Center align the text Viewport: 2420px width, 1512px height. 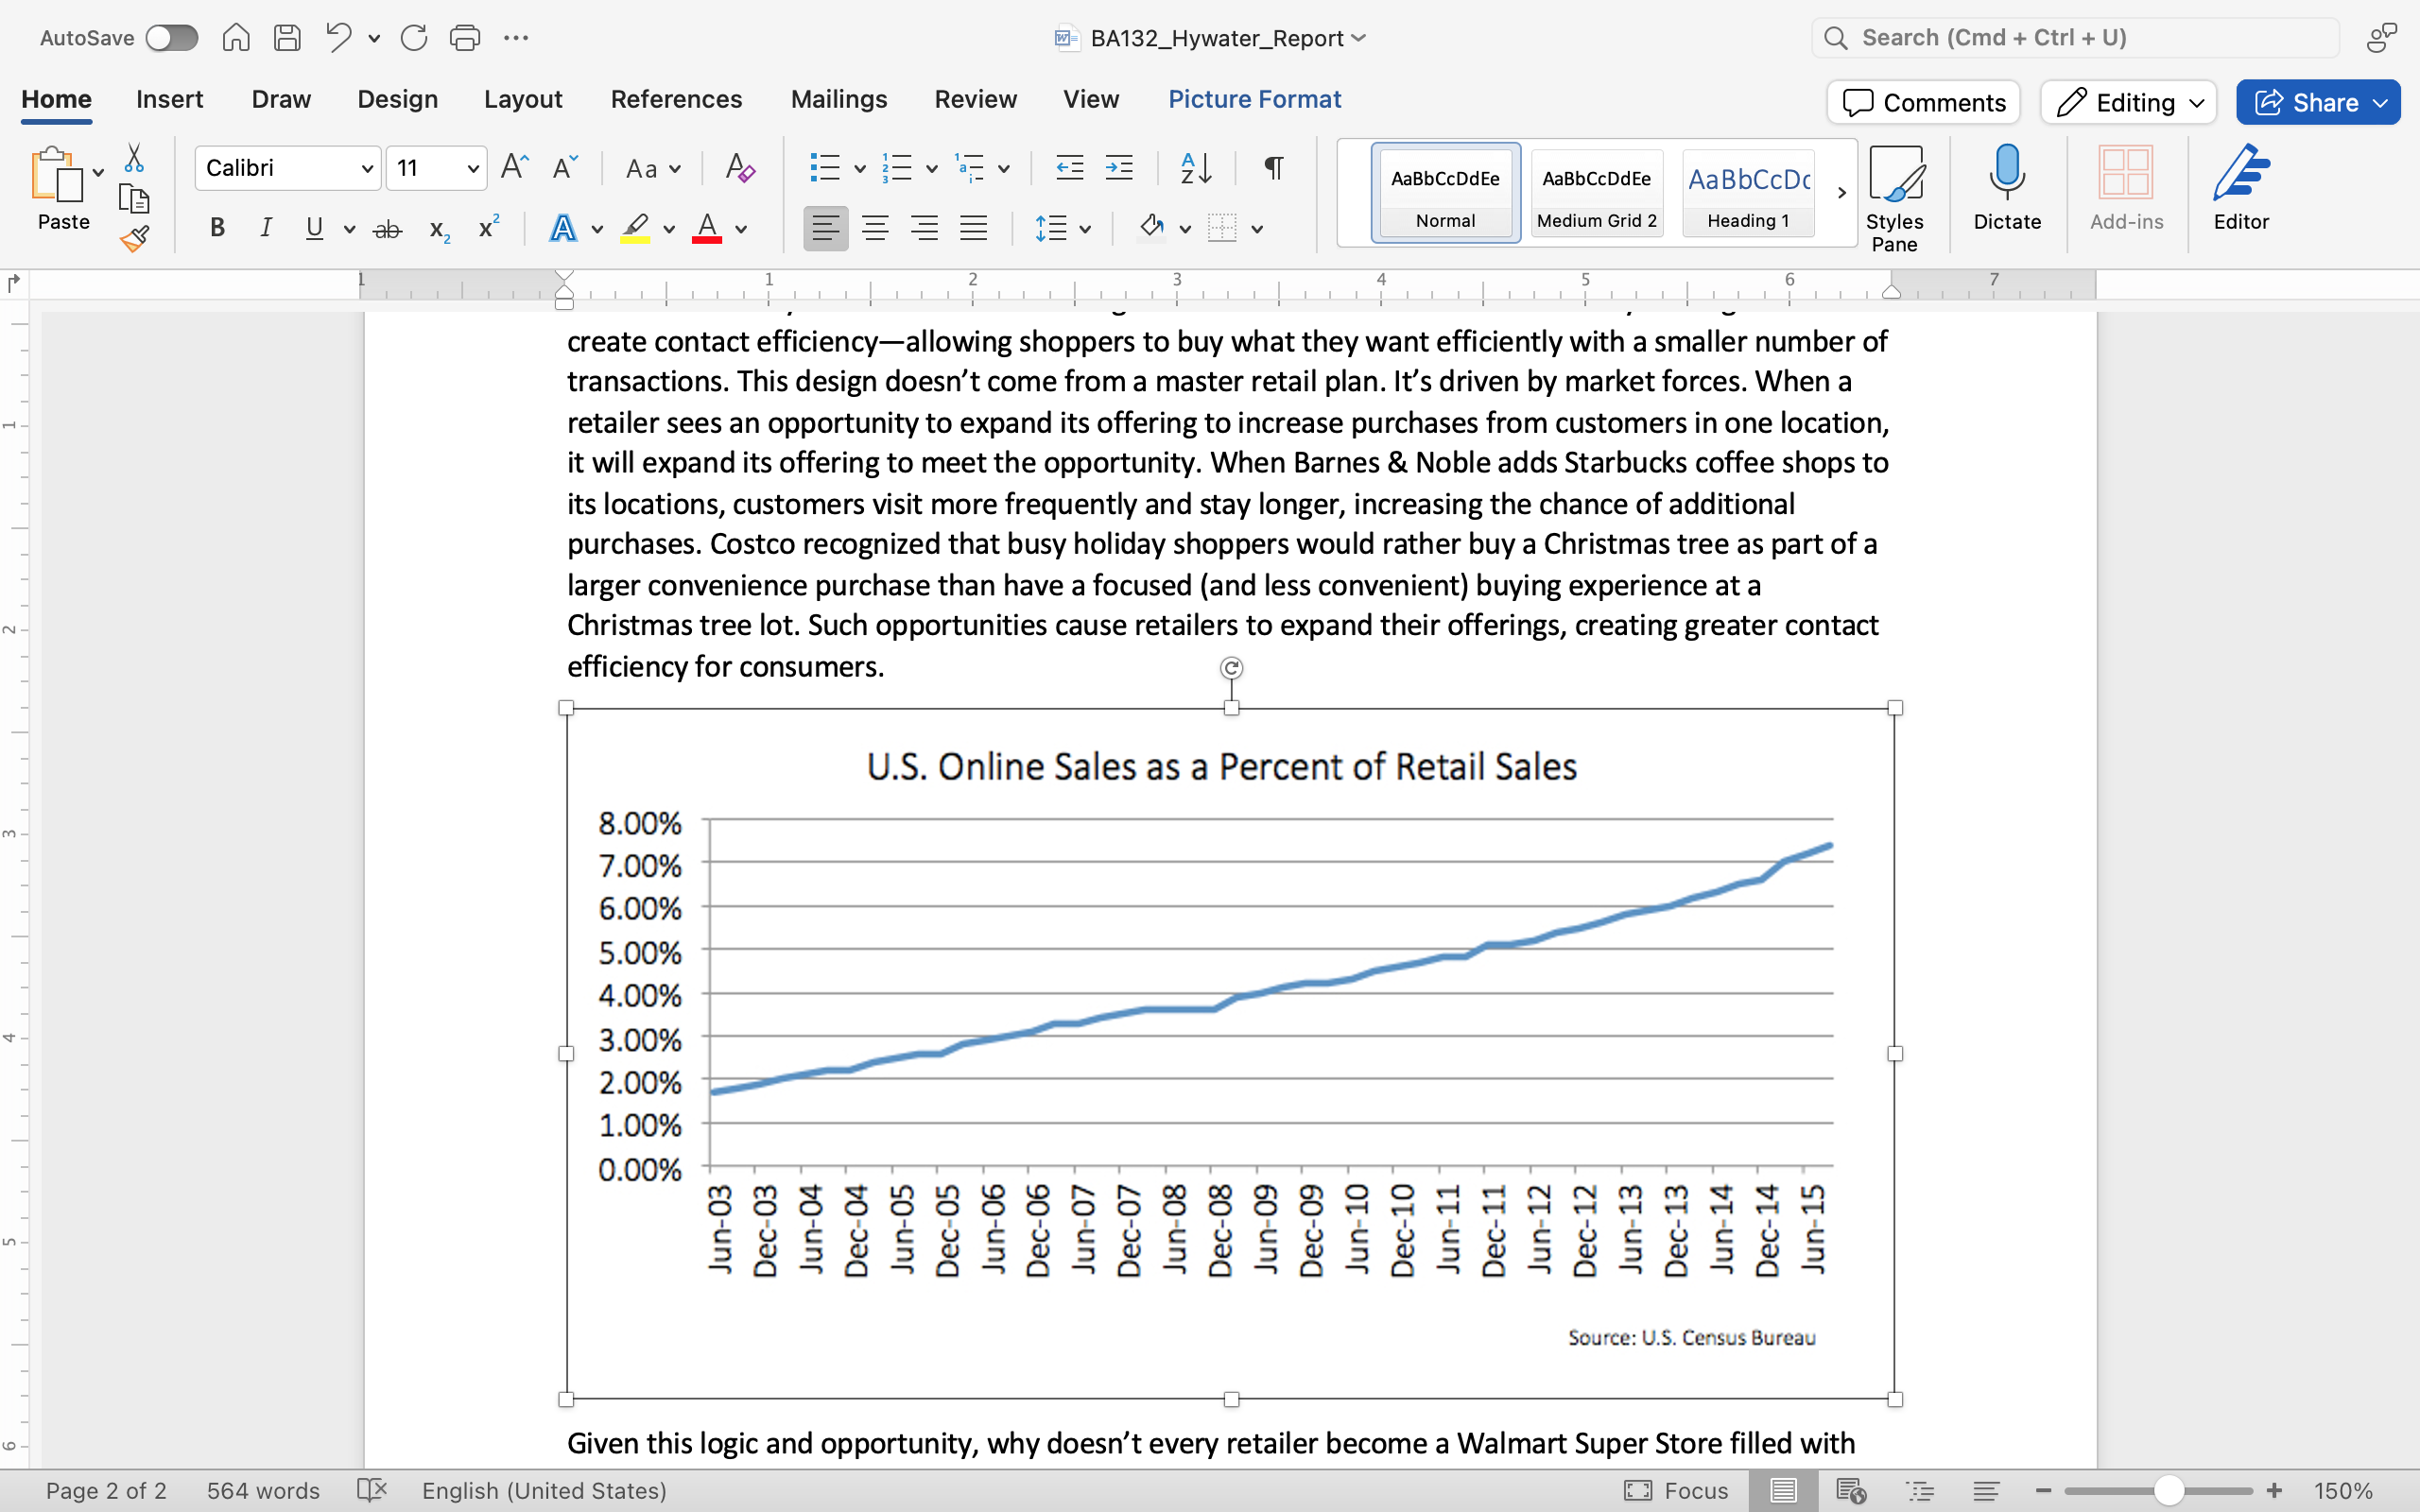(875, 228)
